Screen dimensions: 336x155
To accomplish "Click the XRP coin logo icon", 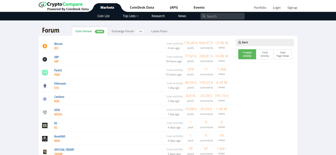I will pyautogui.click(x=45, y=59).
